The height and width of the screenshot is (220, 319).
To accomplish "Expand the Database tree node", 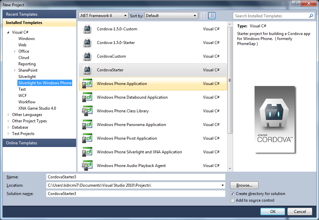I will pos(8,127).
